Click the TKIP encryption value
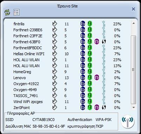 point(99,126)
